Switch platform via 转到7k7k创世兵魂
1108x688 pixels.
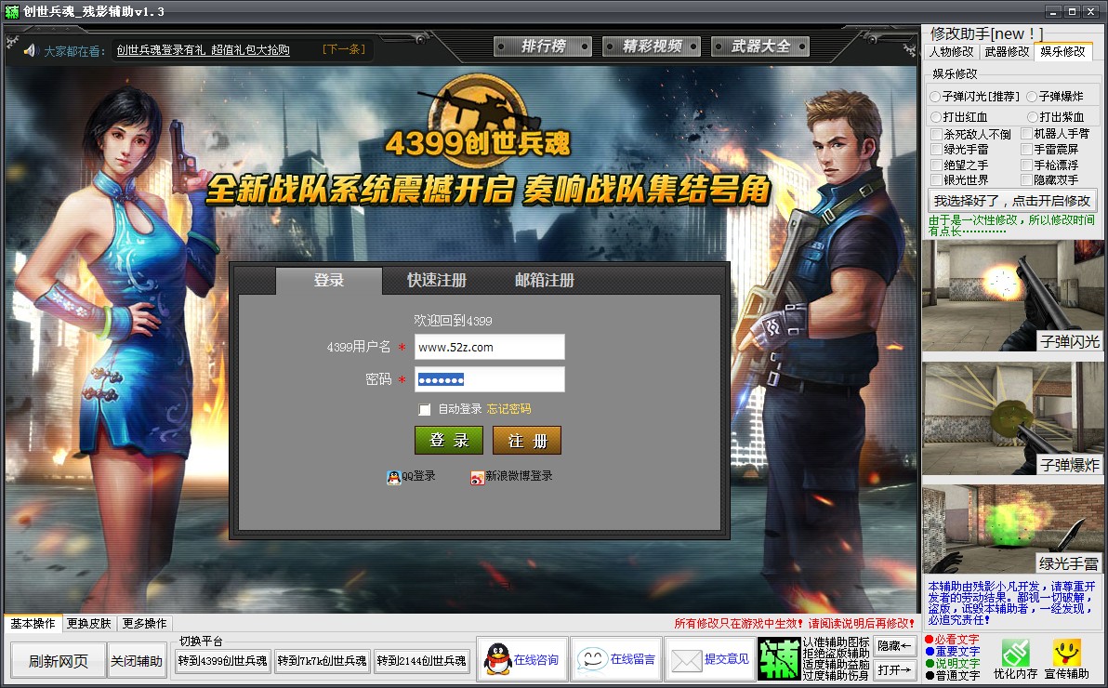point(323,661)
